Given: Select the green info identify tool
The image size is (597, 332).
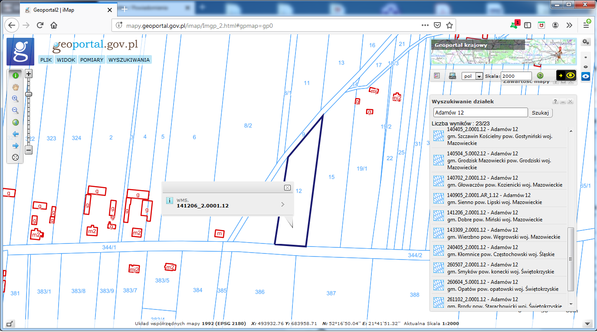Looking at the screenshot, I should pyautogui.click(x=16, y=75).
